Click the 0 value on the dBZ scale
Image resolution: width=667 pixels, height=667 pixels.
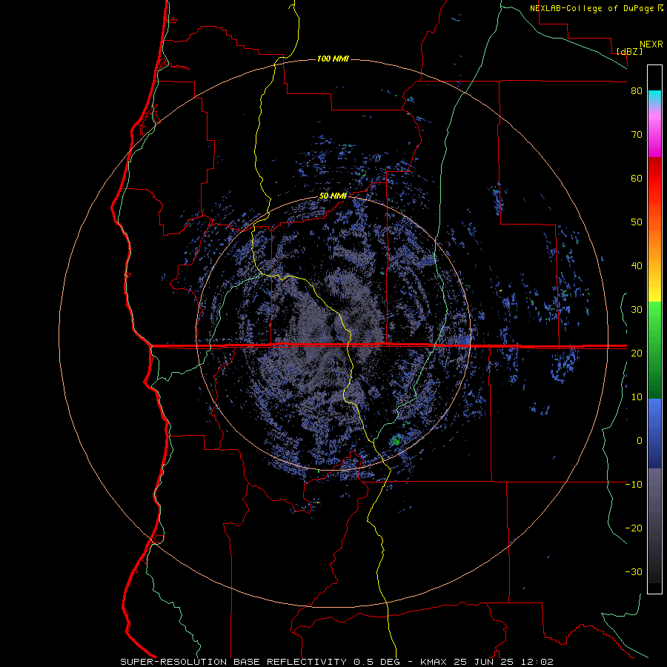point(640,441)
